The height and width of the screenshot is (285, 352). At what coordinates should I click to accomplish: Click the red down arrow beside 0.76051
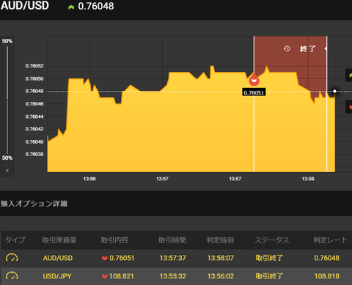pyautogui.click(x=105, y=258)
